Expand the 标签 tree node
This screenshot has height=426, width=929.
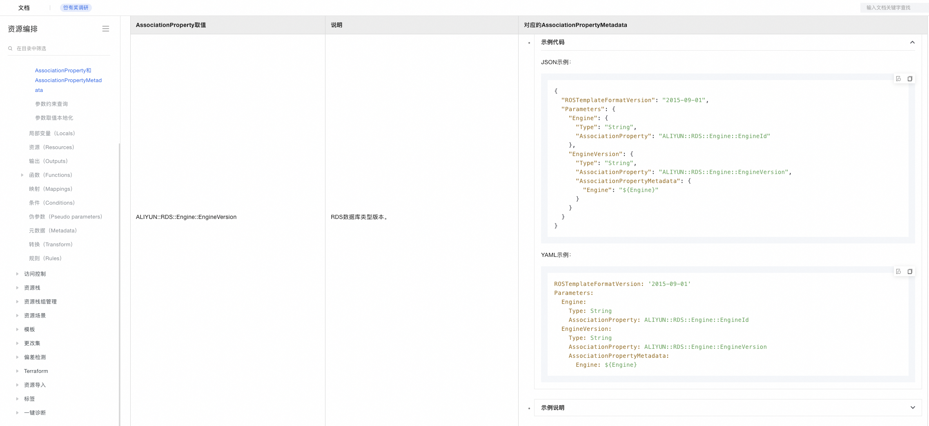click(x=17, y=399)
